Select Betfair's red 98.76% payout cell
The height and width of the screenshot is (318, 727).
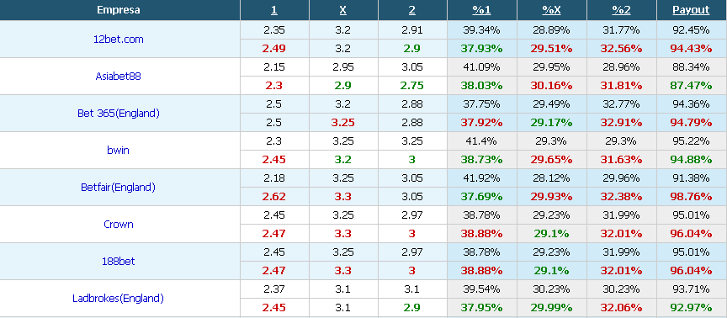pos(691,197)
